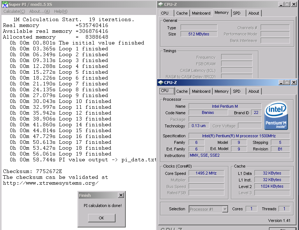This screenshot has height=230, width=299.
Task: Maximize the front CPU-Z window
Action: [287, 83]
